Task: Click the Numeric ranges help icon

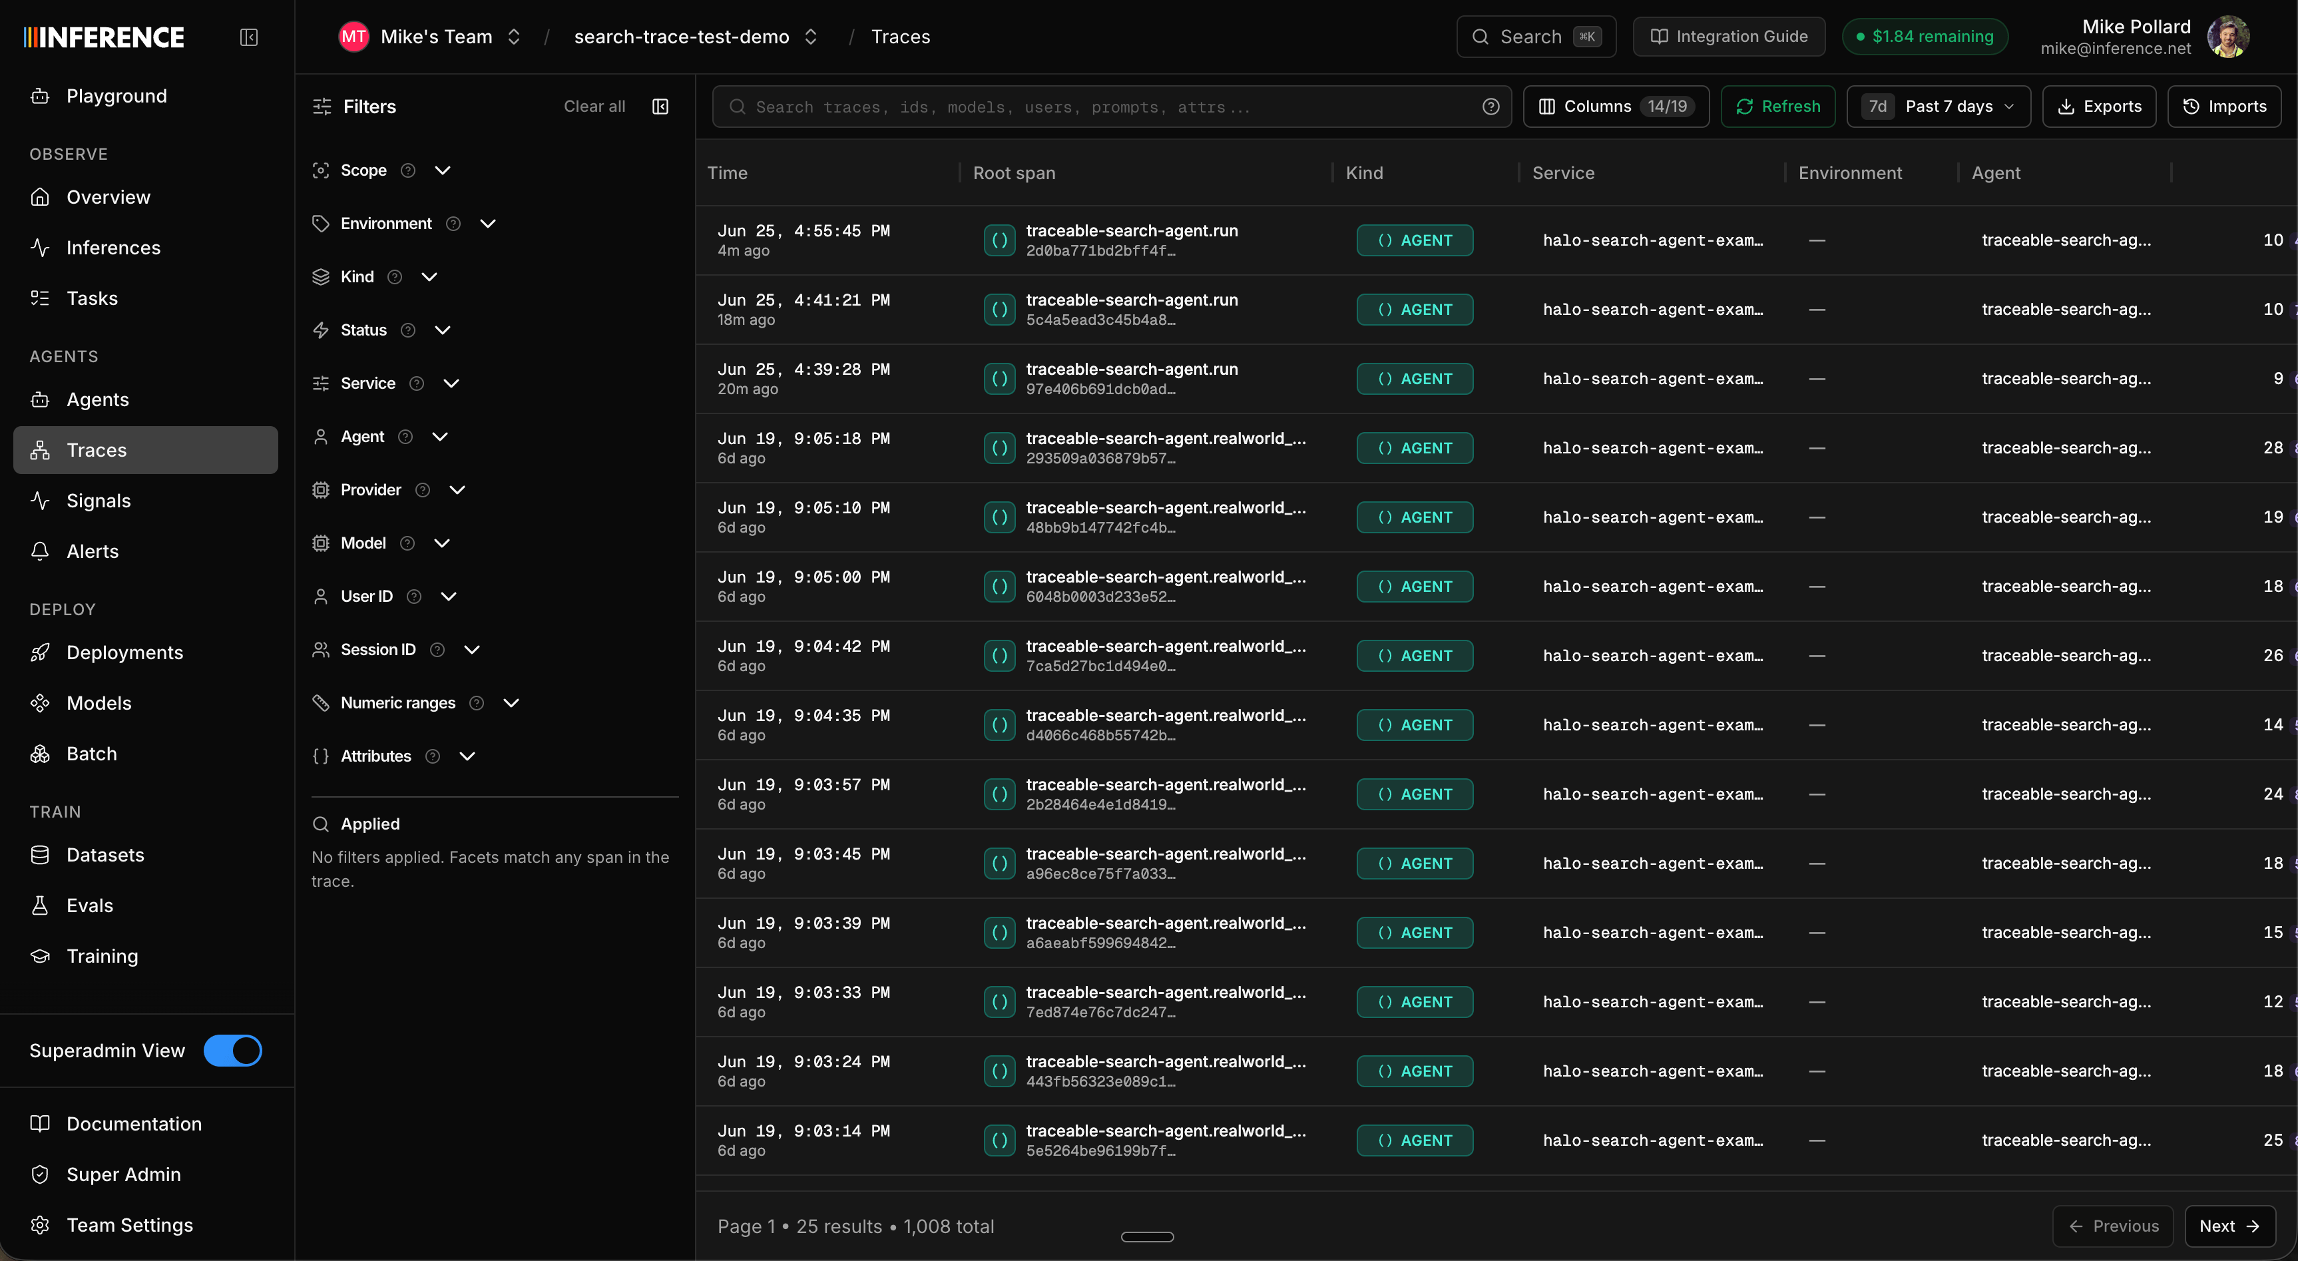Action: pyautogui.click(x=477, y=703)
